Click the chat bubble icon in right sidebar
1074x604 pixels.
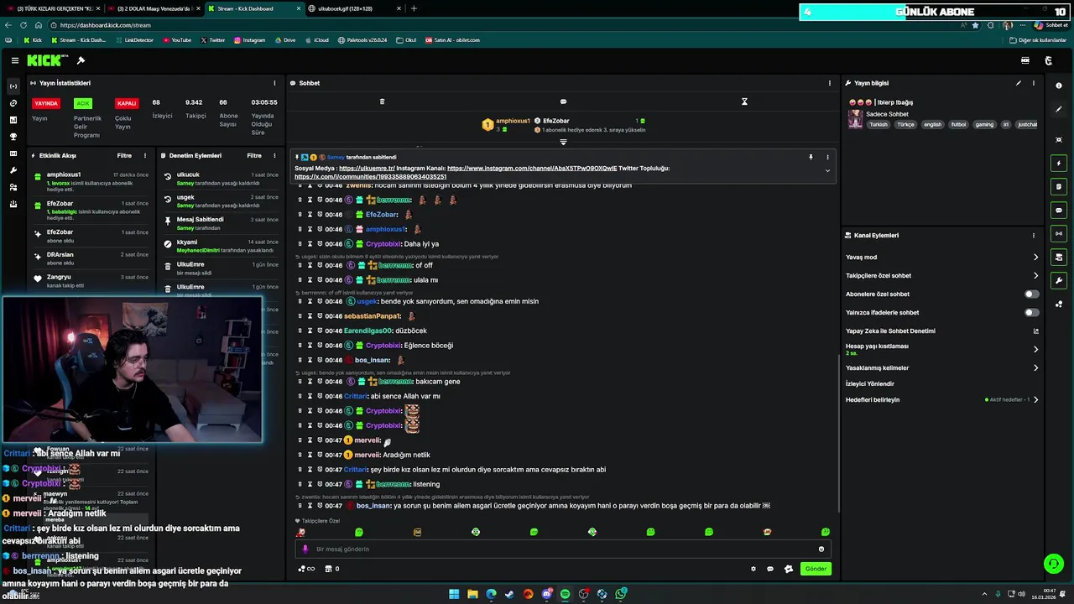1059,210
